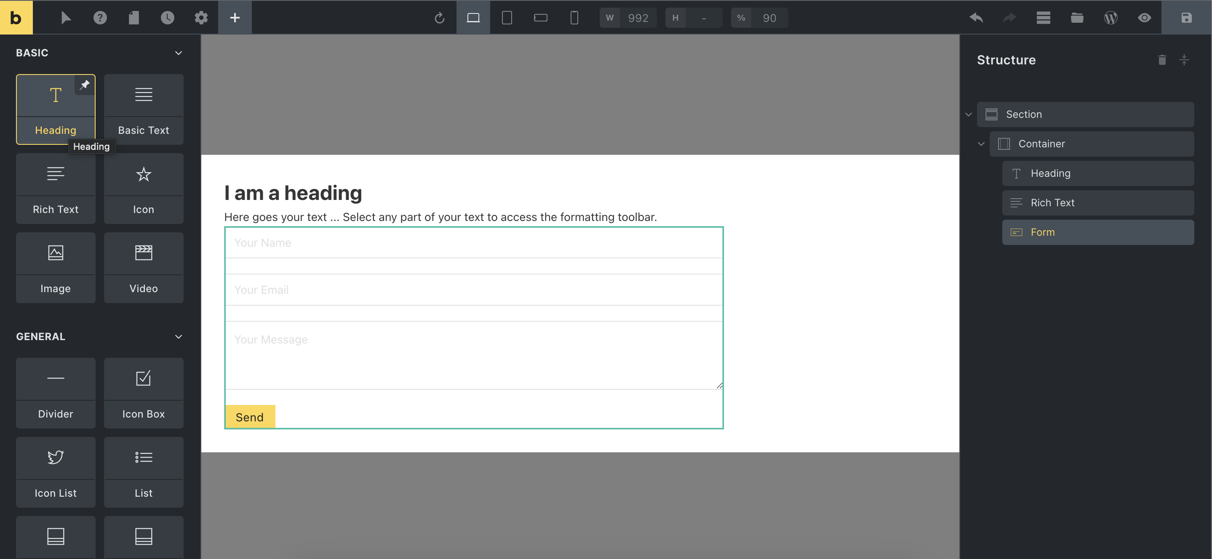
Task: Click the Brizy logo
Action: pos(16,17)
